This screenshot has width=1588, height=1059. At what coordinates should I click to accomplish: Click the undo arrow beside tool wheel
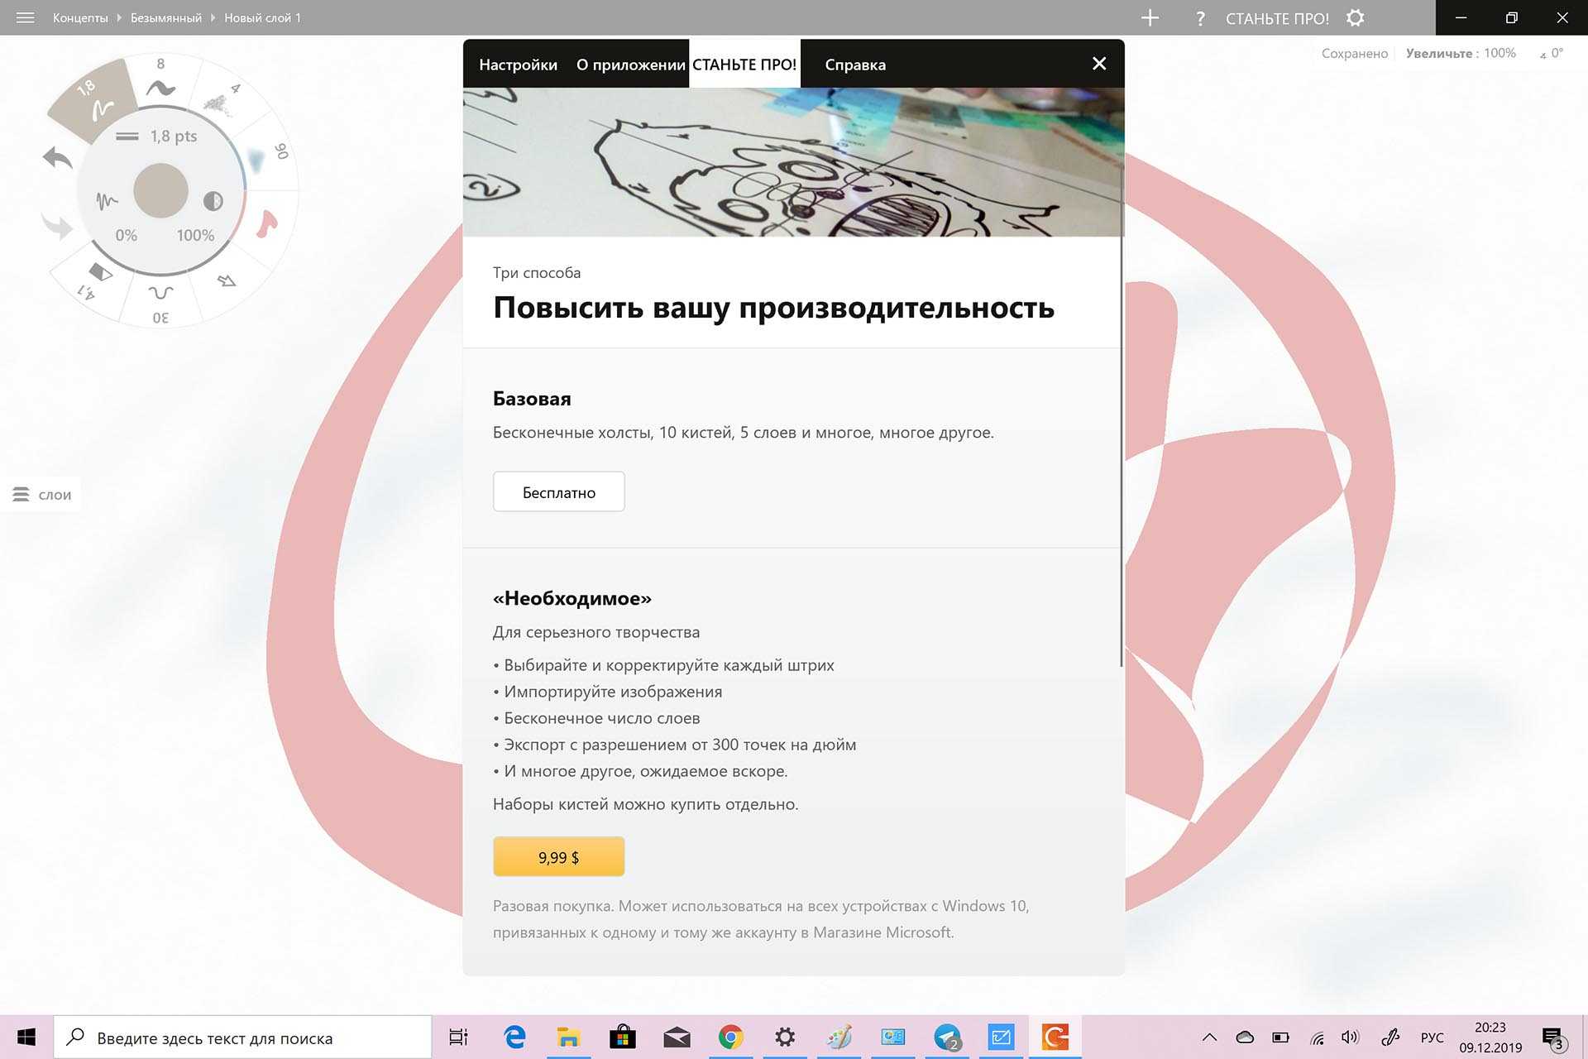pyautogui.click(x=58, y=157)
